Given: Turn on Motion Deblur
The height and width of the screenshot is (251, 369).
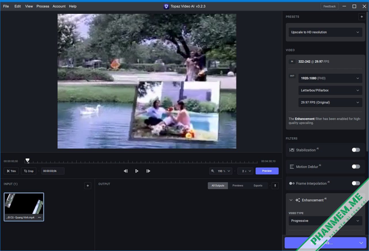Looking at the screenshot, I should click(x=356, y=167).
